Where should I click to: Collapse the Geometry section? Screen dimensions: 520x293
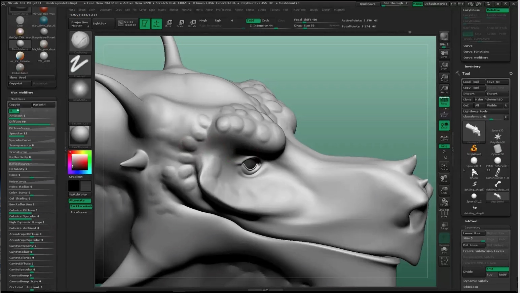pyautogui.click(x=472, y=227)
